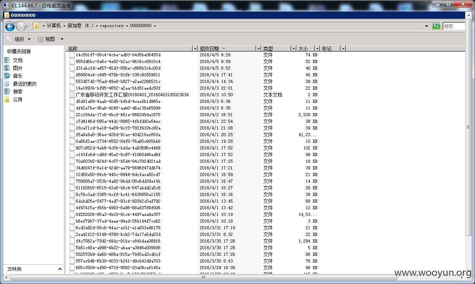Select file d5df1a89-4aab-40d5-bfbd-4ceefb1d965e
Image resolution: width=475 pixels, height=284 pixels.
[x=118, y=101]
